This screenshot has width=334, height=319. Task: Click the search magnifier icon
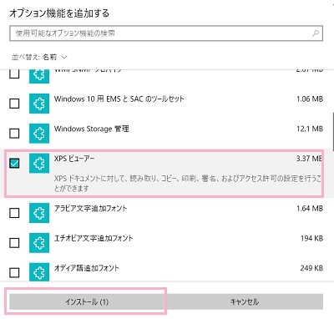tap(316, 33)
